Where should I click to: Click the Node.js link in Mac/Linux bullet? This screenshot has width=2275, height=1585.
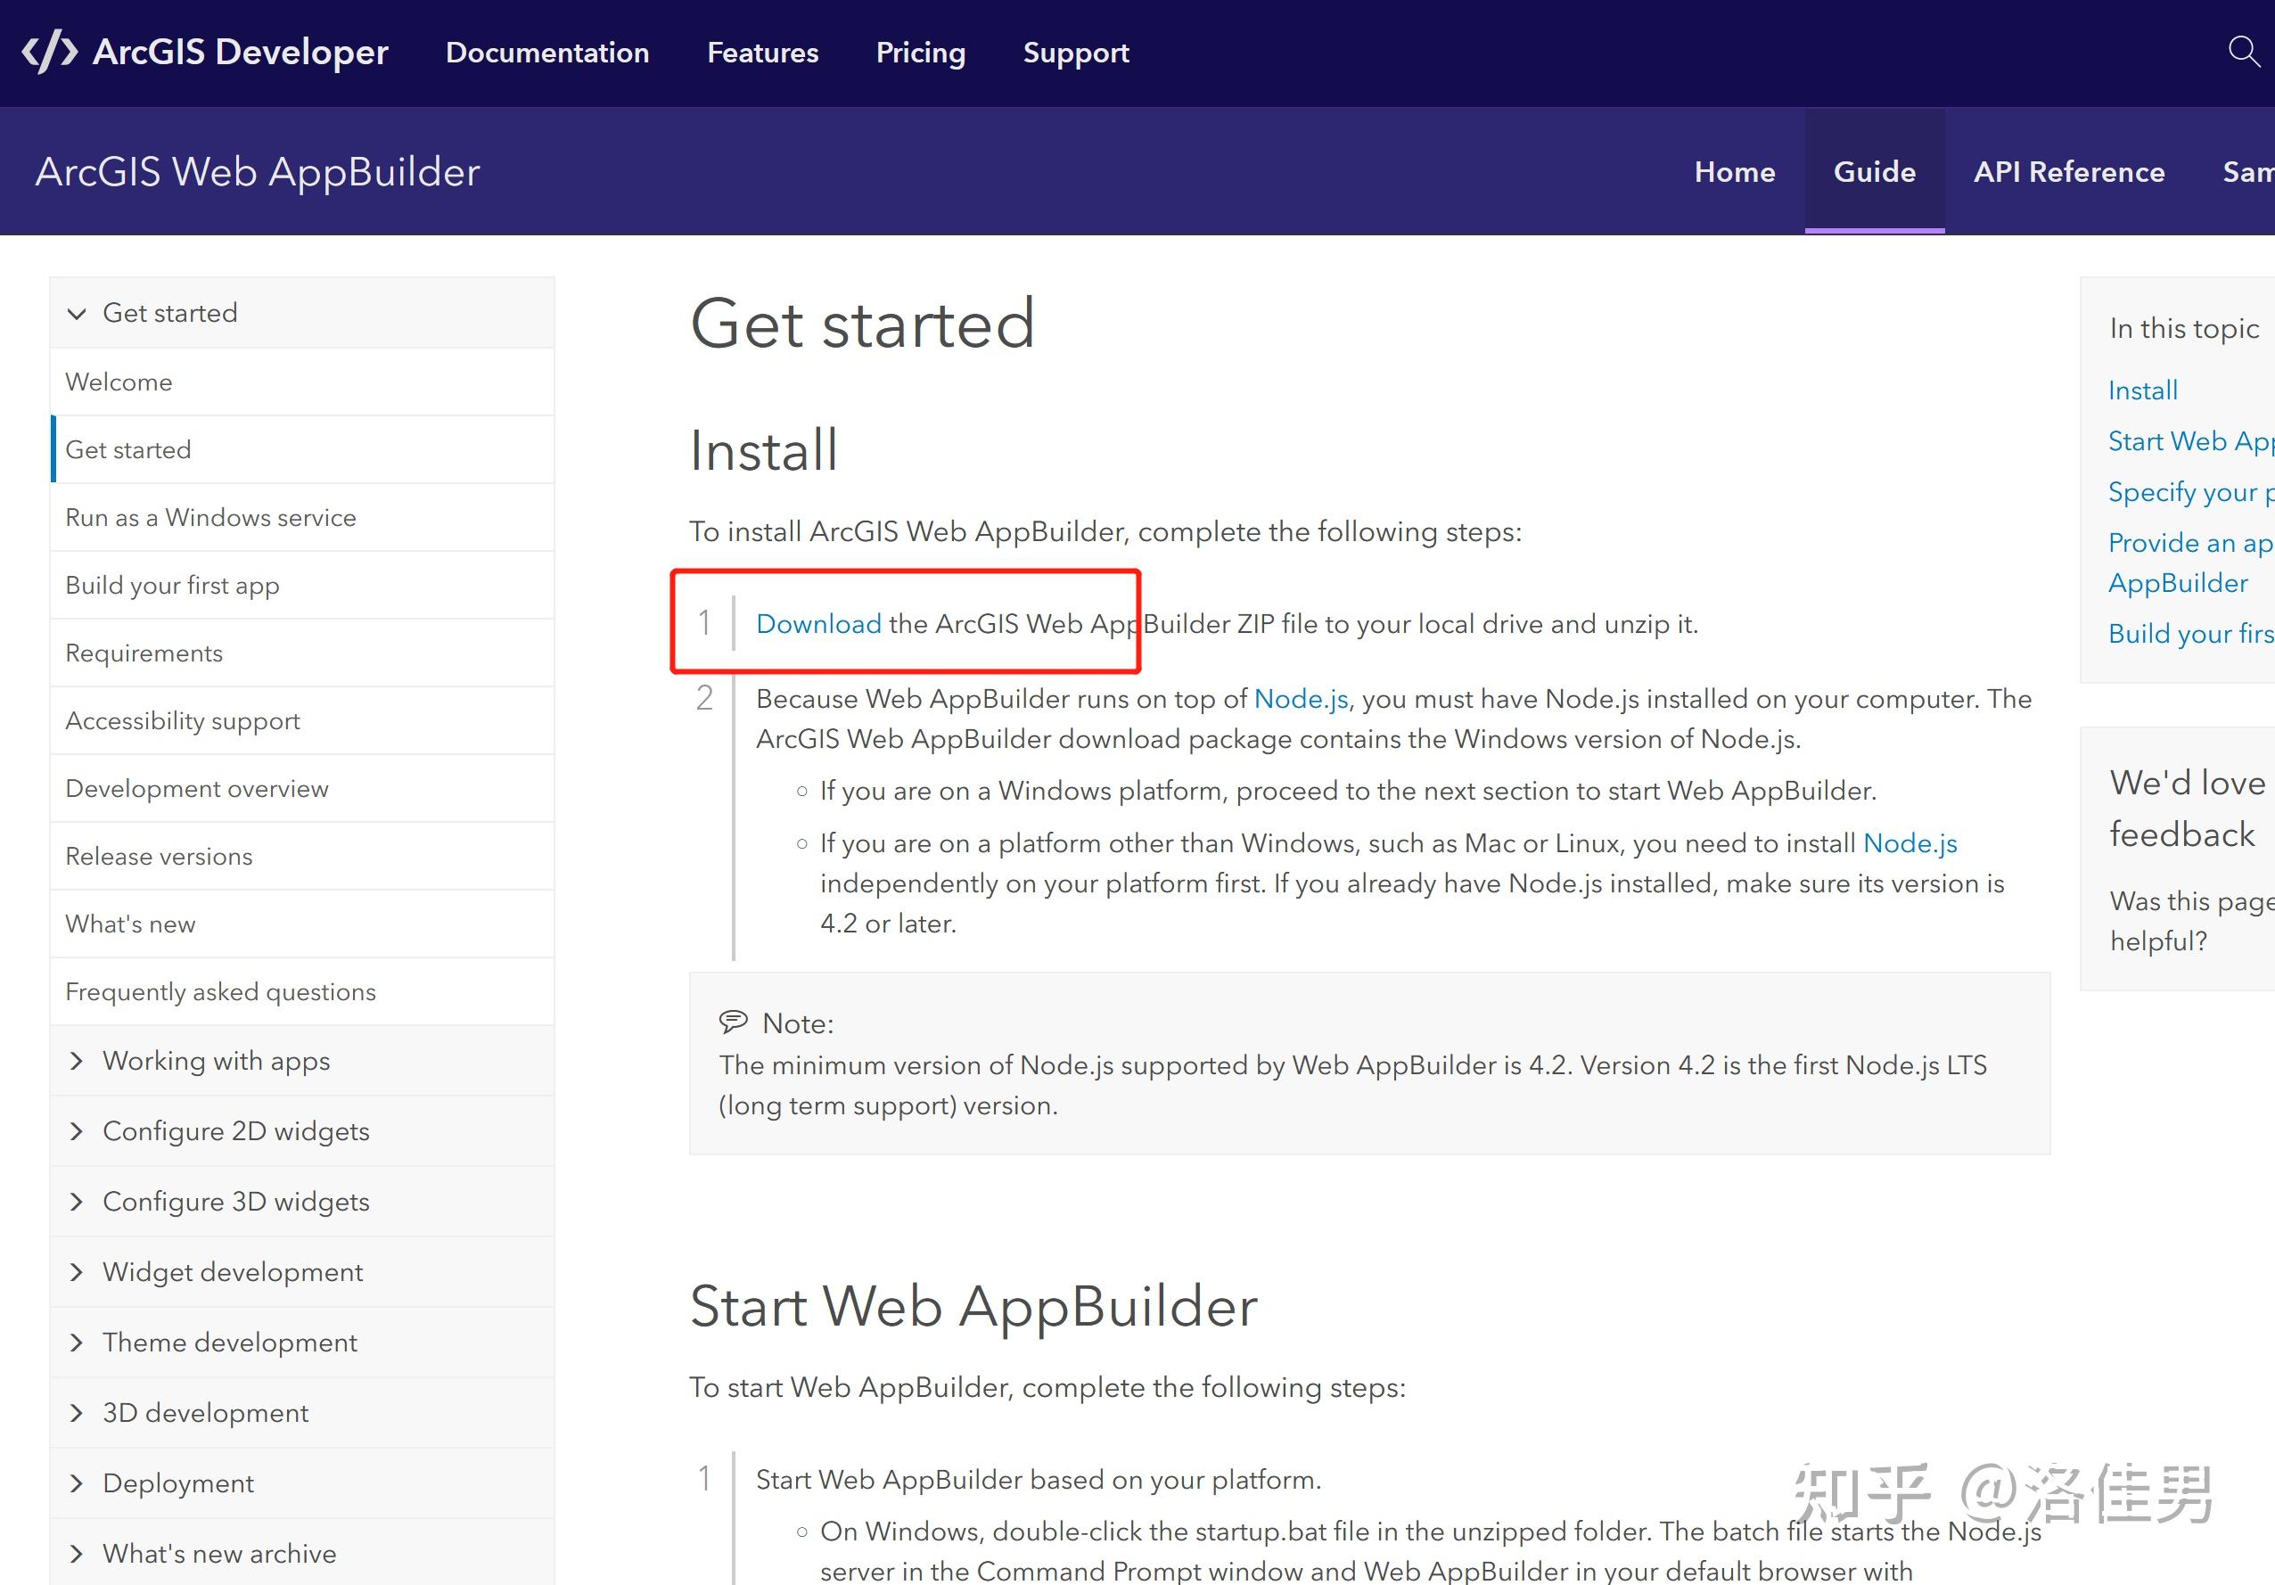(1910, 844)
